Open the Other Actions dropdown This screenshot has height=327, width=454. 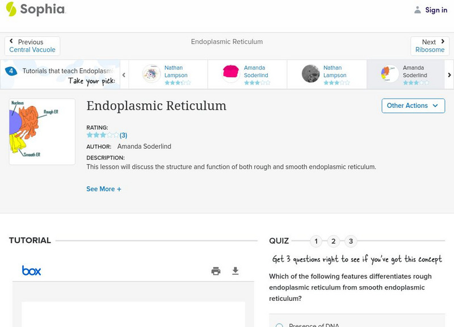[x=413, y=106]
